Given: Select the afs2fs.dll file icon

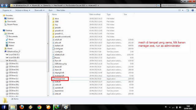Looking at the screenshot, I should [x=53, y=40].
